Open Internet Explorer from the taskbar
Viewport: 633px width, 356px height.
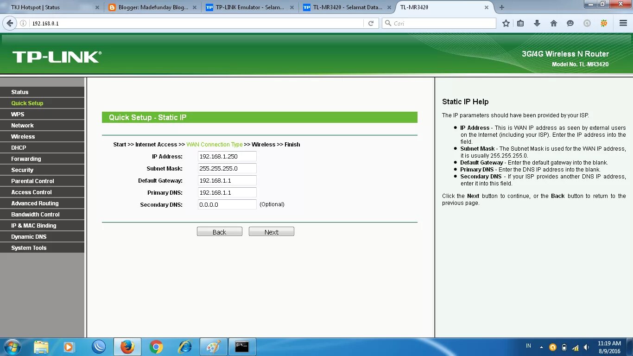tap(185, 347)
